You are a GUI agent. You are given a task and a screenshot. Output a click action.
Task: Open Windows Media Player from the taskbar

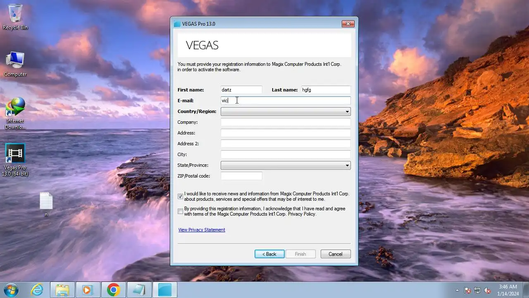88,290
